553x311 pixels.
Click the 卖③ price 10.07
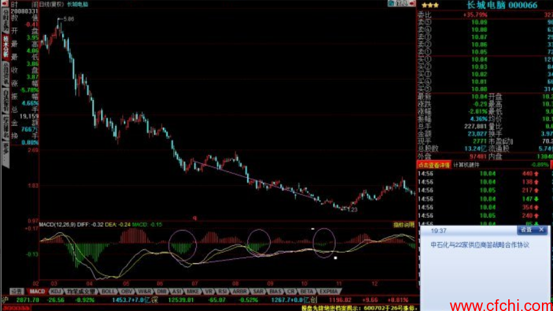479,37
